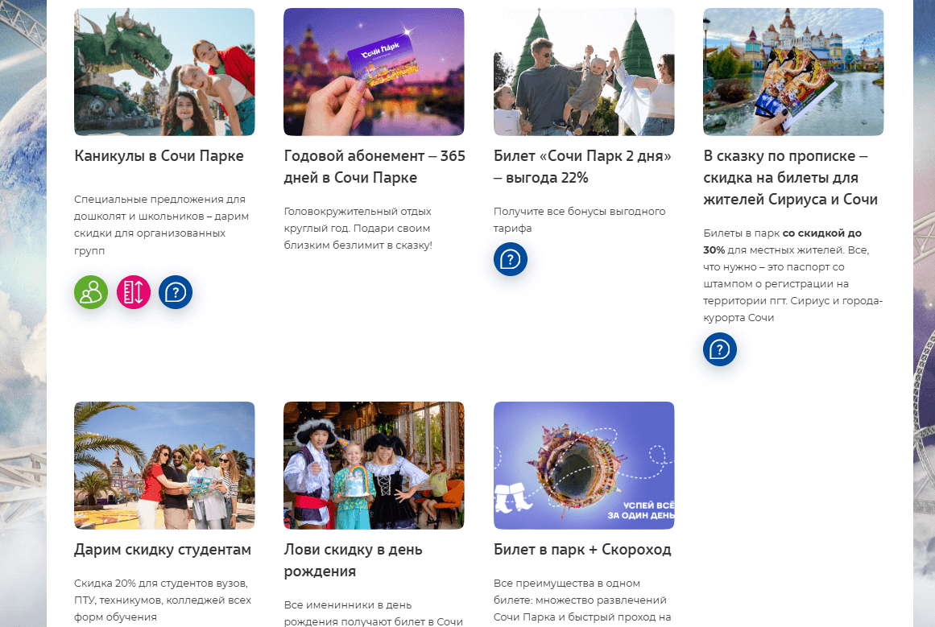Open Годовой абонемент – 365 дней title
Image resolution: width=935 pixels, height=627 pixels.
(374, 167)
